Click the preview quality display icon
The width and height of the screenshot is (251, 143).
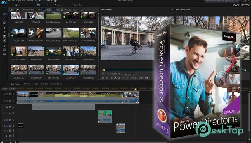pos(132,78)
